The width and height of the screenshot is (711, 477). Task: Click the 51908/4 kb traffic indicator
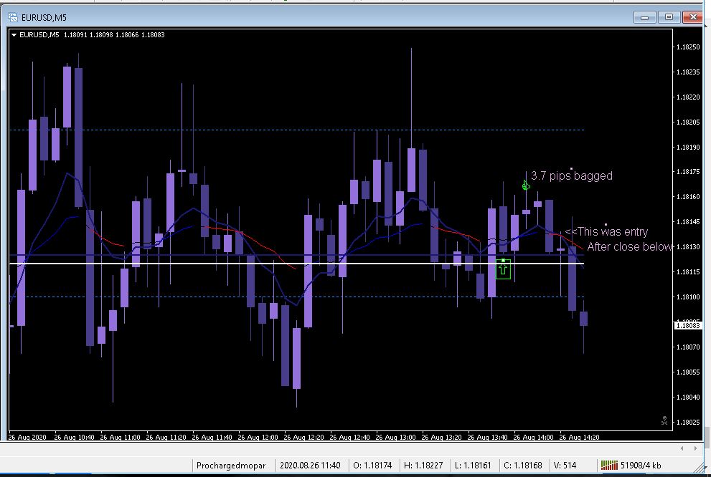pos(641,466)
